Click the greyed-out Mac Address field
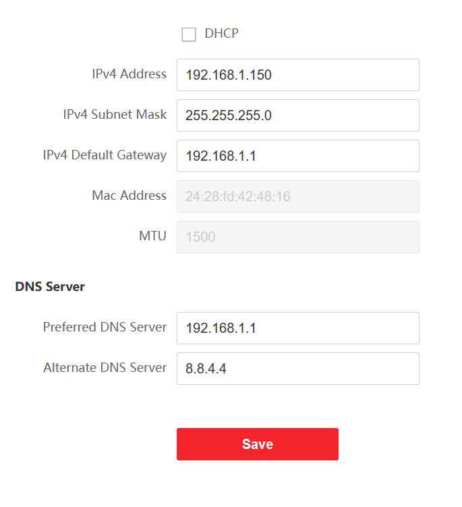462x507 pixels. click(x=297, y=196)
